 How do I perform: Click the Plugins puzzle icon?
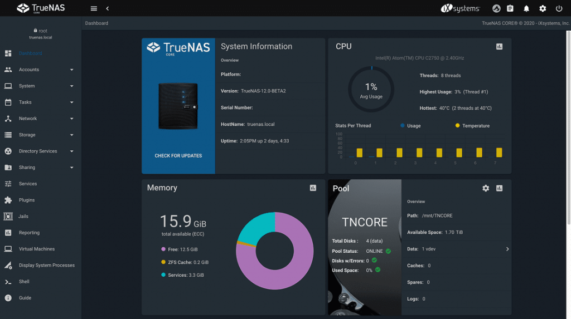8,200
